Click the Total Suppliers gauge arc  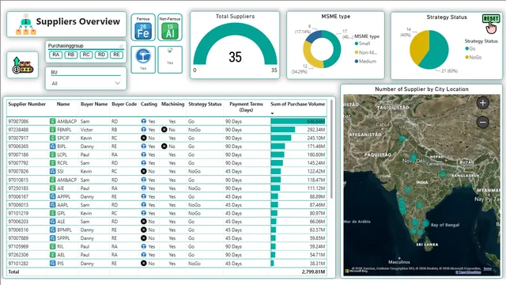pyautogui.click(x=236, y=29)
